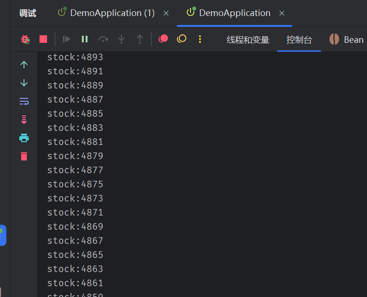Open the three-dot more actions menu
The width and height of the screenshot is (367, 297).
[200, 40]
